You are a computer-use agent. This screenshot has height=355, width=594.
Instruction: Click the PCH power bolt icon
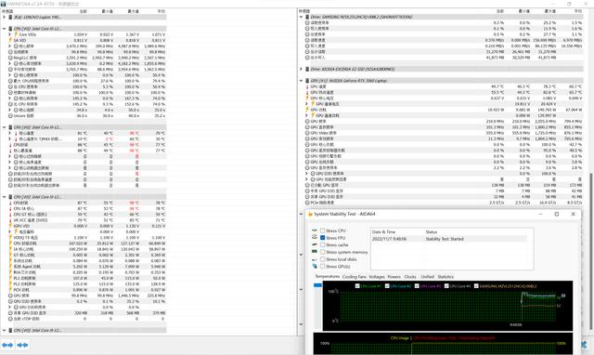pyautogui.click(x=10, y=290)
